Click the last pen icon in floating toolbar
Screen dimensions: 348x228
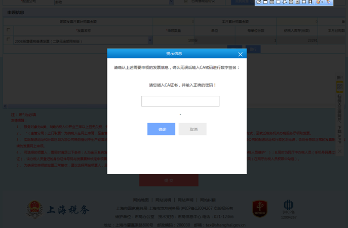click(329, 3)
